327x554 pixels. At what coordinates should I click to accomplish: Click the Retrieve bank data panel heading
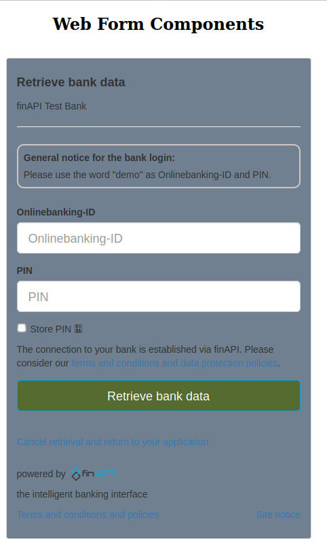(71, 82)
